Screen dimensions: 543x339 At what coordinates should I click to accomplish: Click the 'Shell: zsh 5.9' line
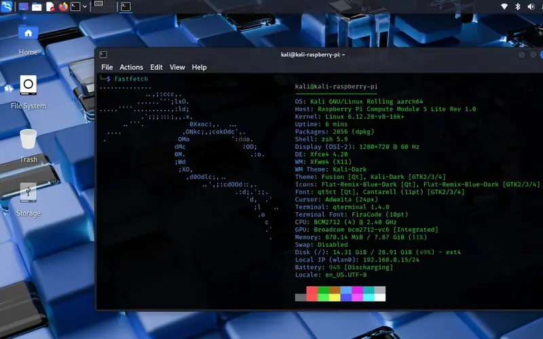321,140
